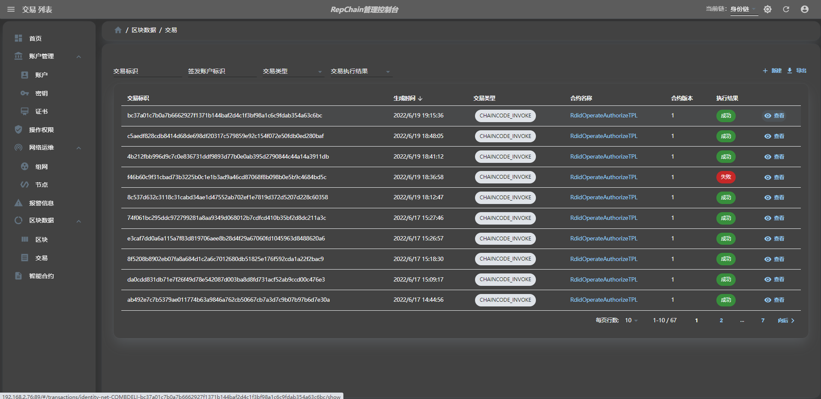Click page 1 in pagination
This screenshot has height=399, width=821.
click(696, 321)
